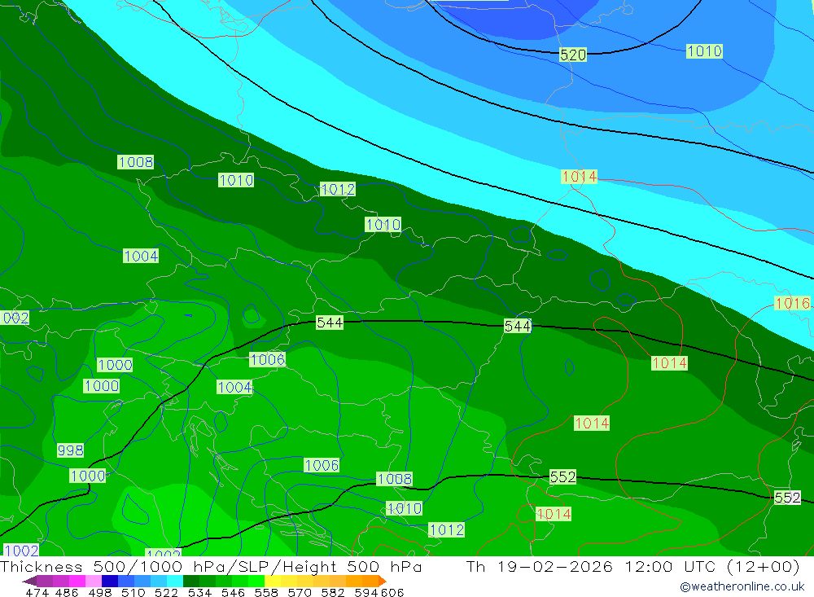Select the cyan legend color swatch

coord(175,581)
